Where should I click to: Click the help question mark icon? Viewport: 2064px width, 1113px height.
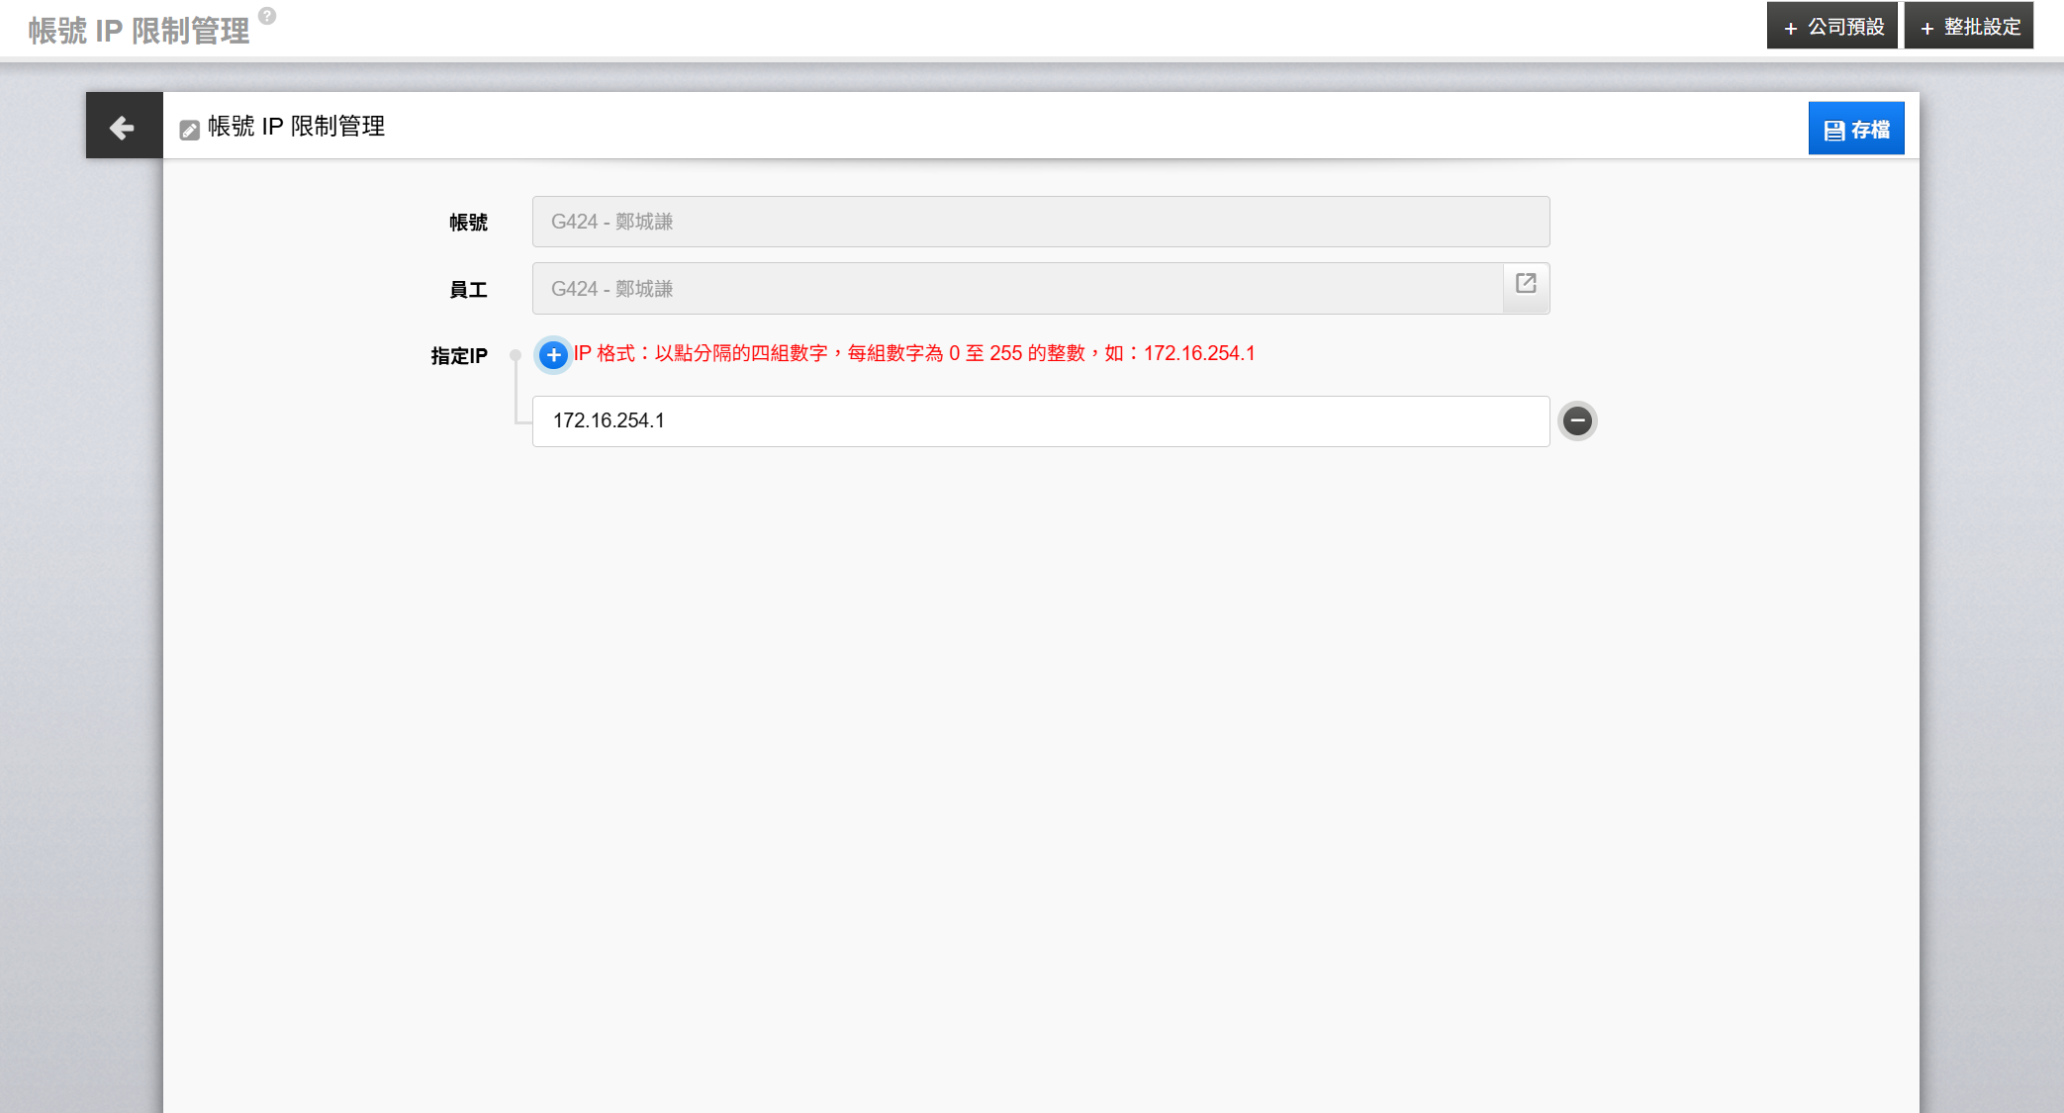pyautogui.click(x=267, y=16)
